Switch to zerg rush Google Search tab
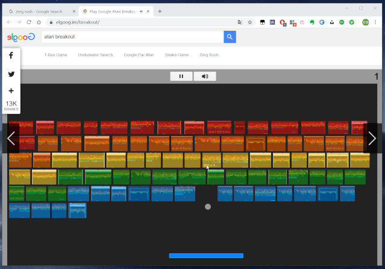The image size is (385, 269). (39, 11)
